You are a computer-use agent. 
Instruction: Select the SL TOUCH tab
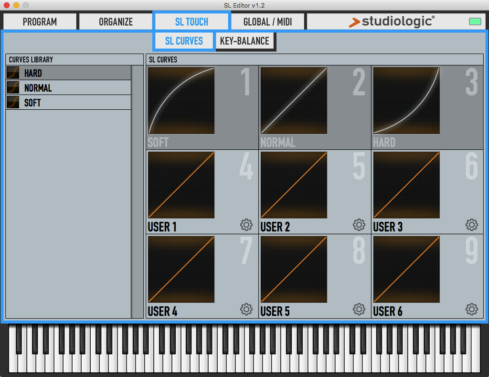point(191,21)
